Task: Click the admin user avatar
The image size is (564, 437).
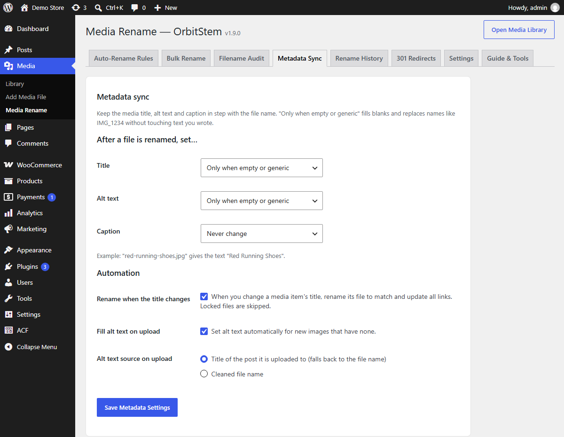Action: (x=555, y=8)
